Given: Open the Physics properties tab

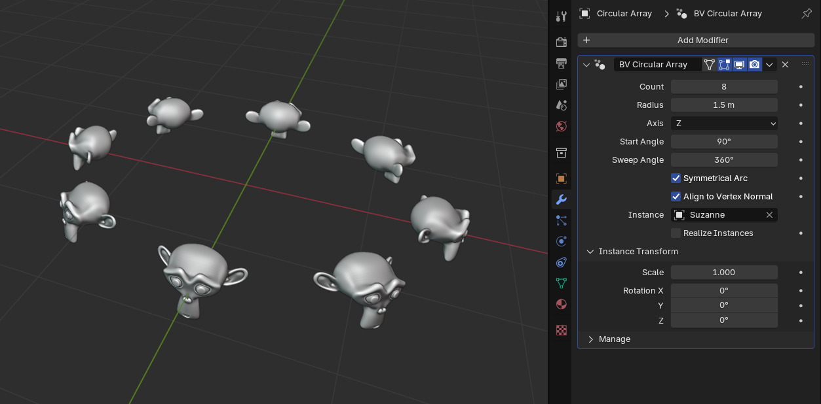Looking at the screenshot, I should (561, 241).
